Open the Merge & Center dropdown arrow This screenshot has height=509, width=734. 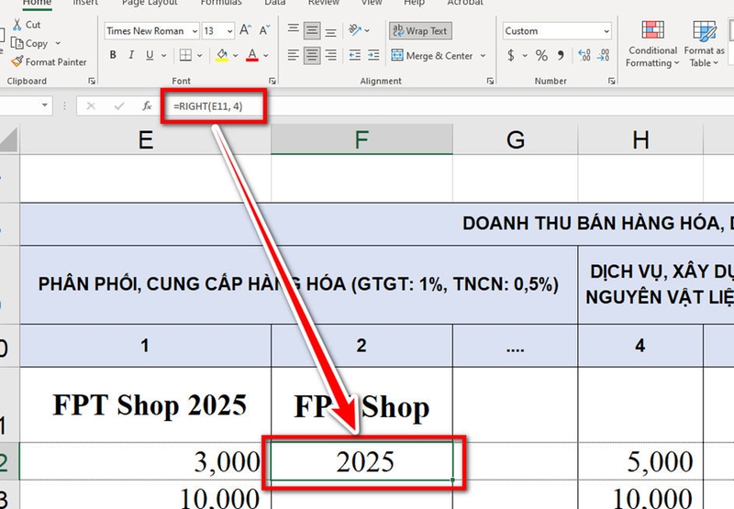click(x=484, y=56)
